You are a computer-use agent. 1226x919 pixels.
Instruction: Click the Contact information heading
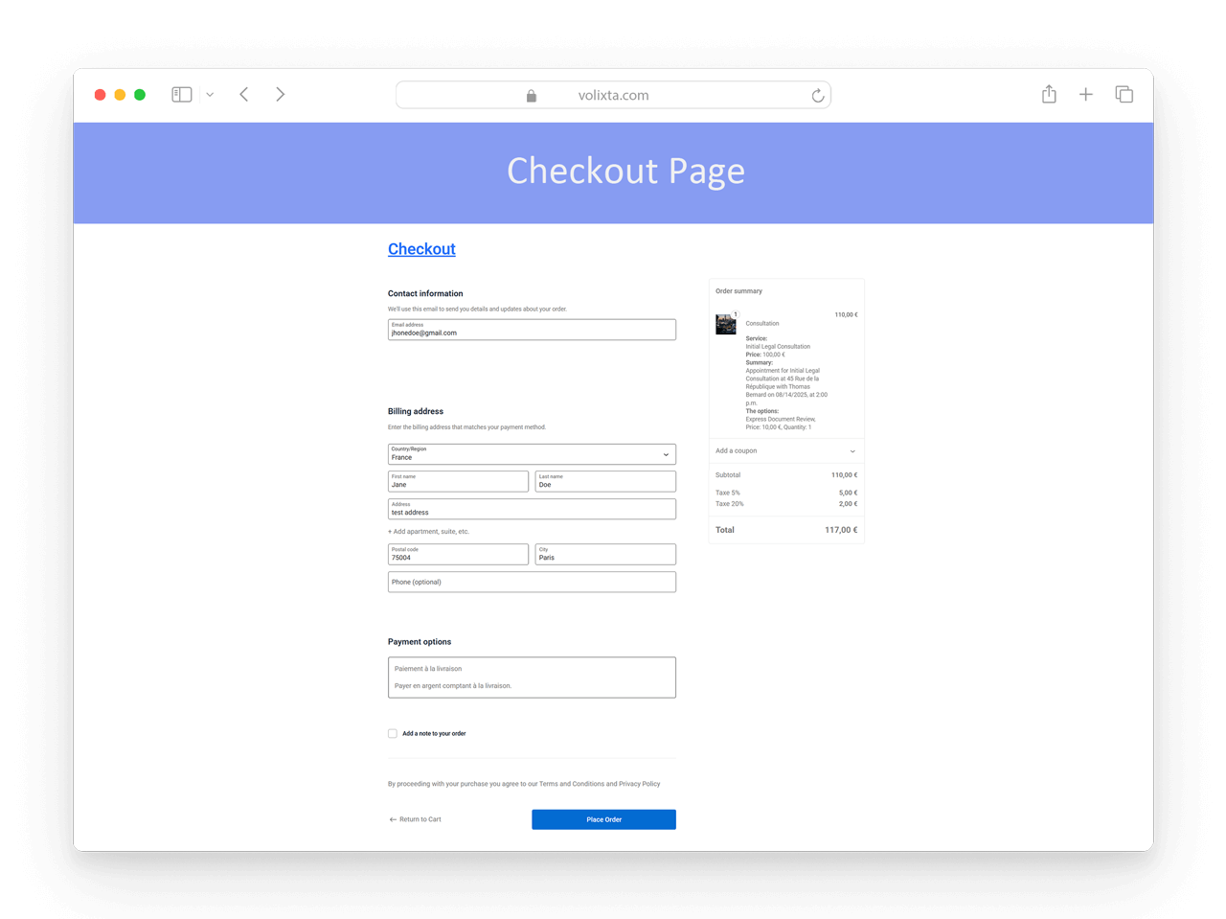pos(425,294)
